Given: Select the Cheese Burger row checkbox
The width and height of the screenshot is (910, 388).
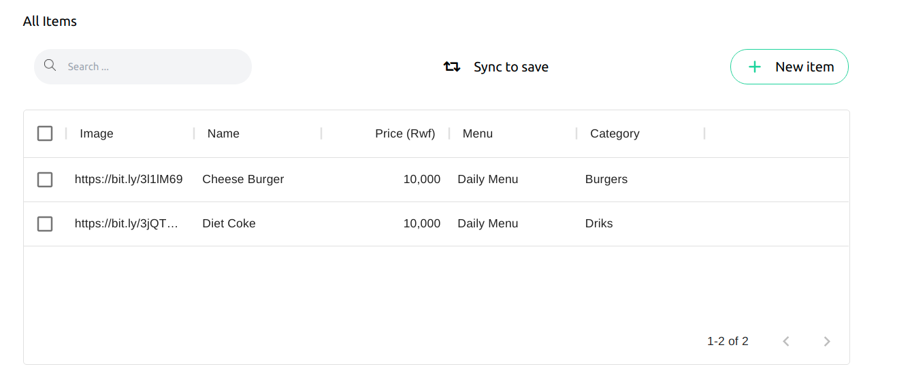Looking at the screenshot, I should click(x=45, y=180).
